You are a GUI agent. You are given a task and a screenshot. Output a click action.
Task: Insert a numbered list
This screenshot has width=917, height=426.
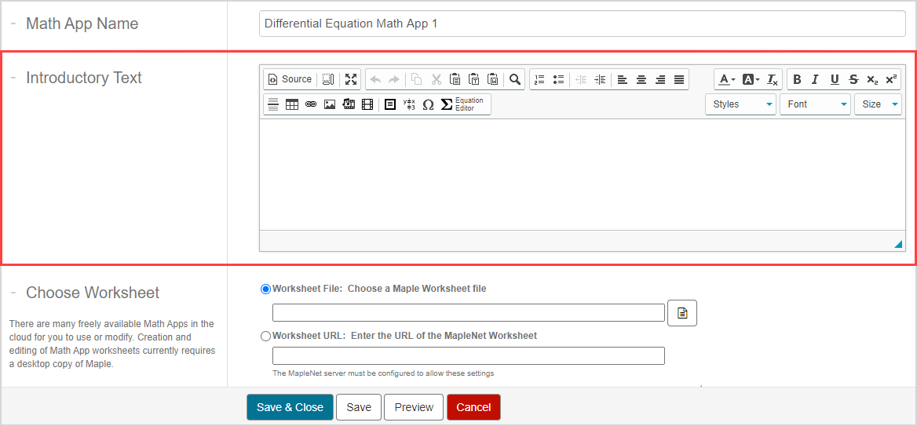539,79
